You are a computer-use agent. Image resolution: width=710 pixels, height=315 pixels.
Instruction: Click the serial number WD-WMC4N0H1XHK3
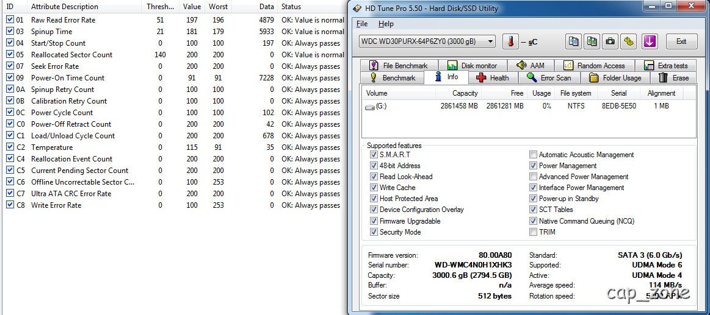473,265
